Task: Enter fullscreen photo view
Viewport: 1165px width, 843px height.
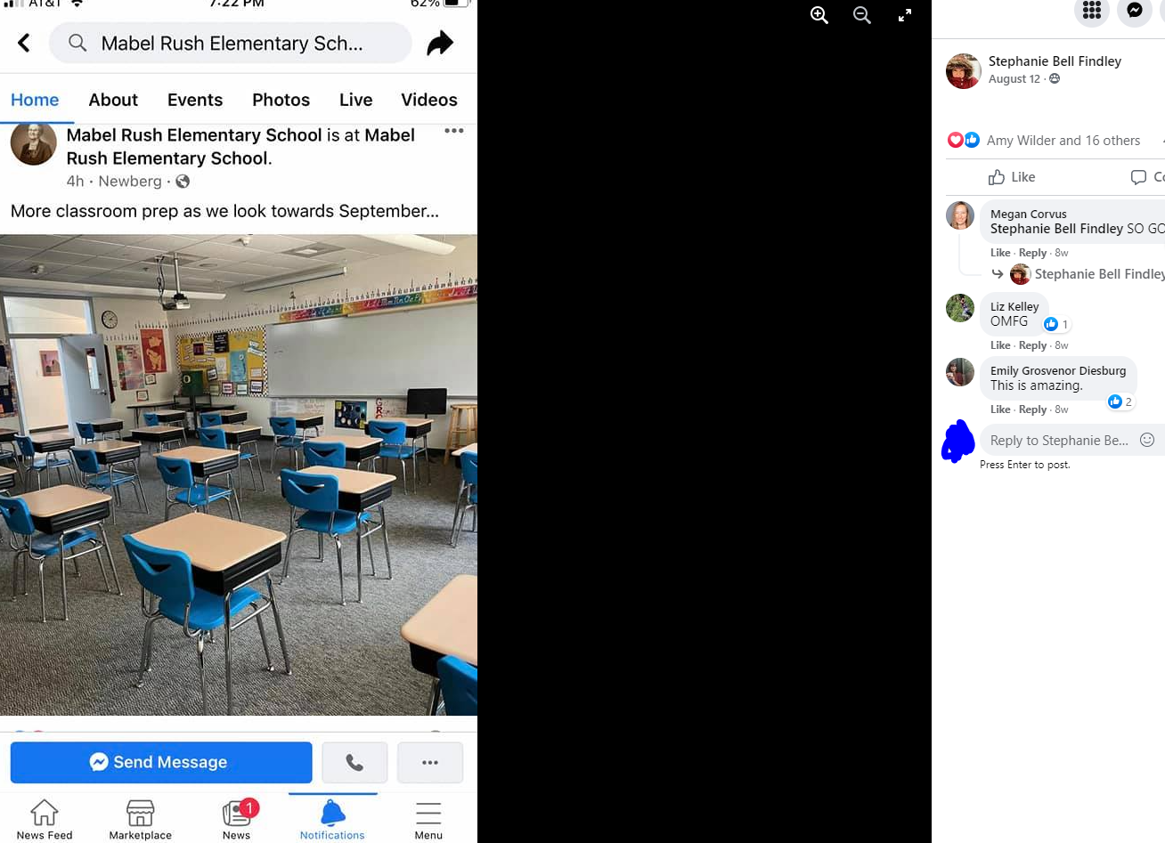Action: coord(905,15)
